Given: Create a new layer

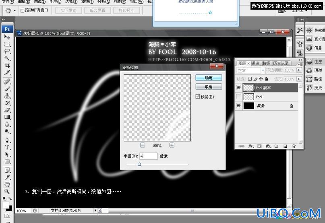Looking at the screenshot, I should pos(285,146).
